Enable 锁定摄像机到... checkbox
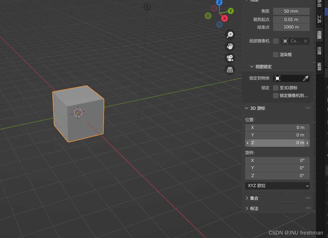328x238 pixels. coord(276,96)
